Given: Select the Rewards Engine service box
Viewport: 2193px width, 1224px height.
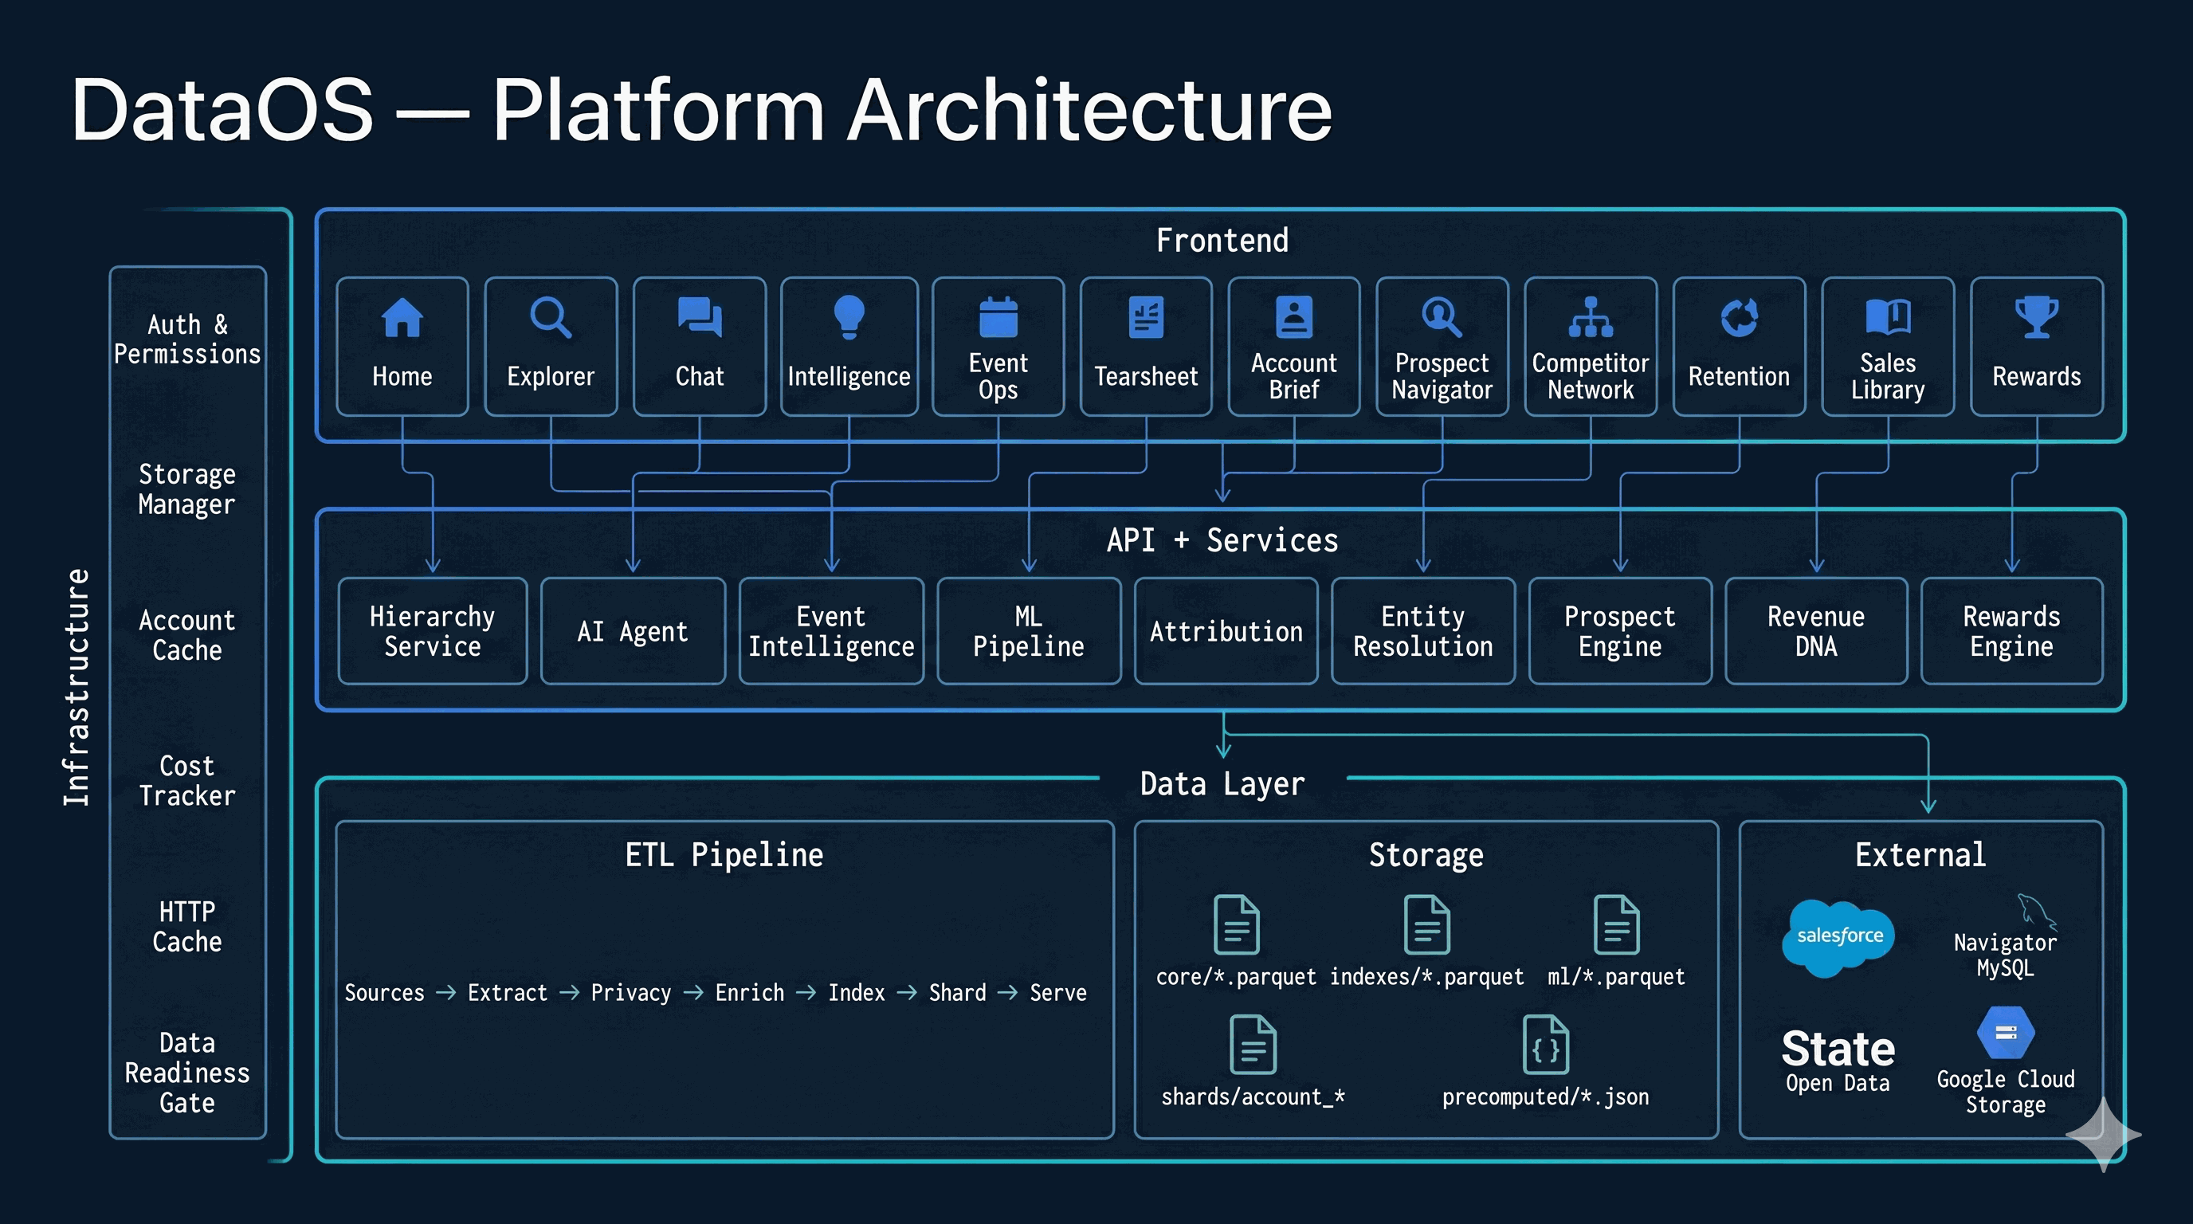Looking at the screenshot, I should (2011, 630).
